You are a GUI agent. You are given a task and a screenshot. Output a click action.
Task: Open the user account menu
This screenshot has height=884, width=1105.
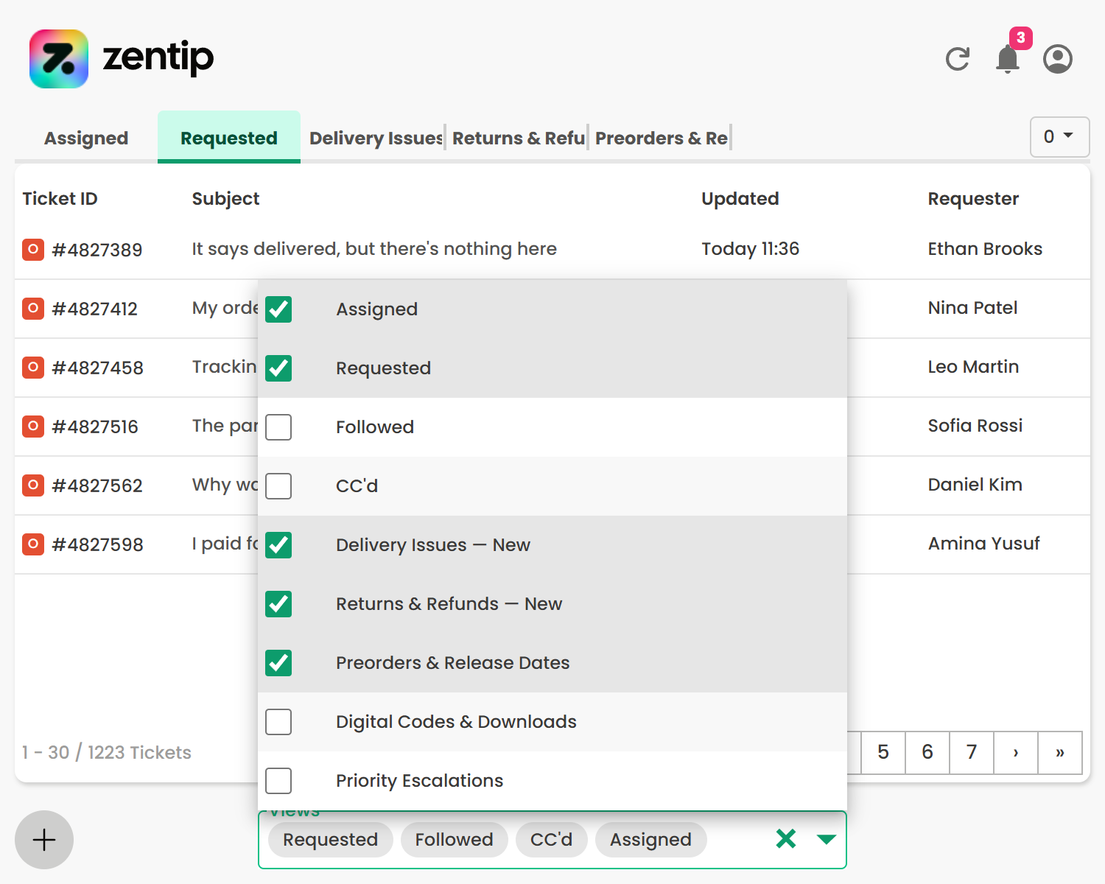(1058, 59)
